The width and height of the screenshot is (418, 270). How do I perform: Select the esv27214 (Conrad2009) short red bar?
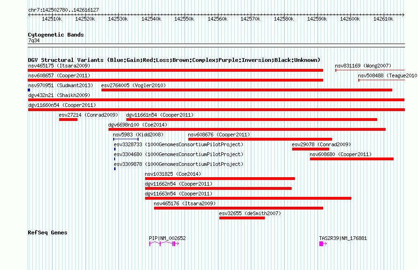(68, 120)
